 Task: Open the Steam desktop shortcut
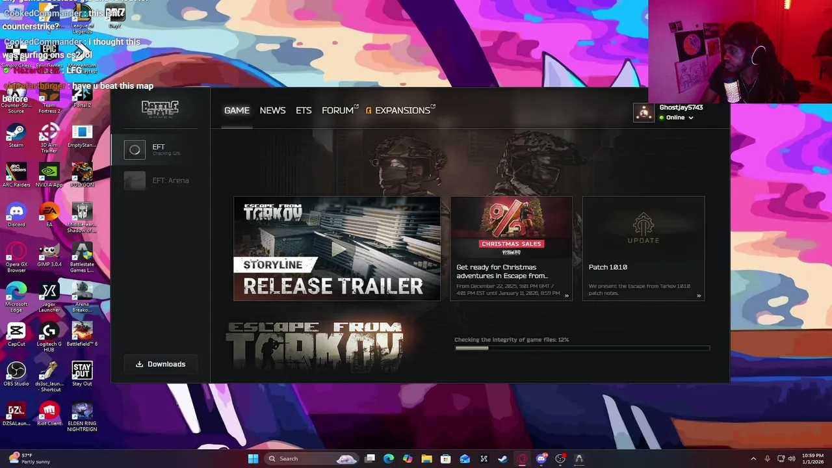[x=16, y=136]
